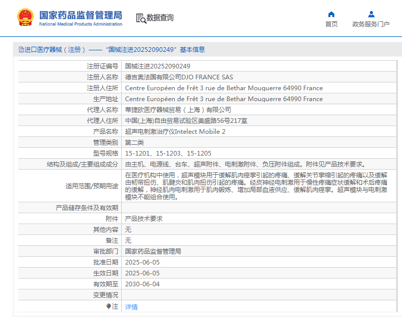
Task: Click approval date 2025-06-05 in 批准日期 row
Action: [142, 262]
